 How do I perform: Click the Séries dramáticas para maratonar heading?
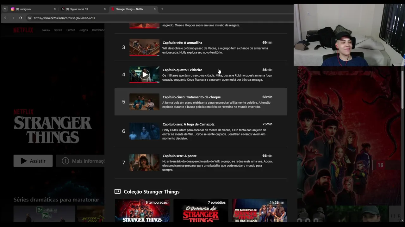[x=56, y=200]
